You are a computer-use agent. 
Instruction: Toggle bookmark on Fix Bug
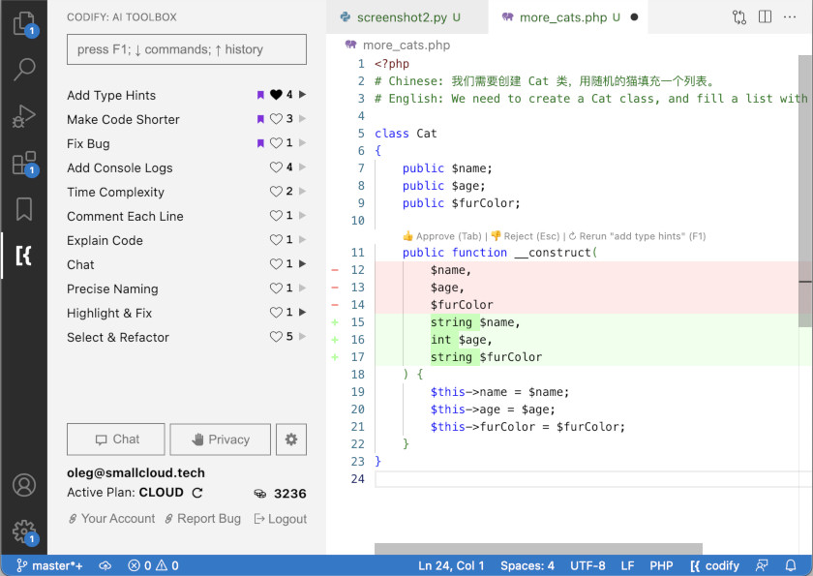[260, 143]
